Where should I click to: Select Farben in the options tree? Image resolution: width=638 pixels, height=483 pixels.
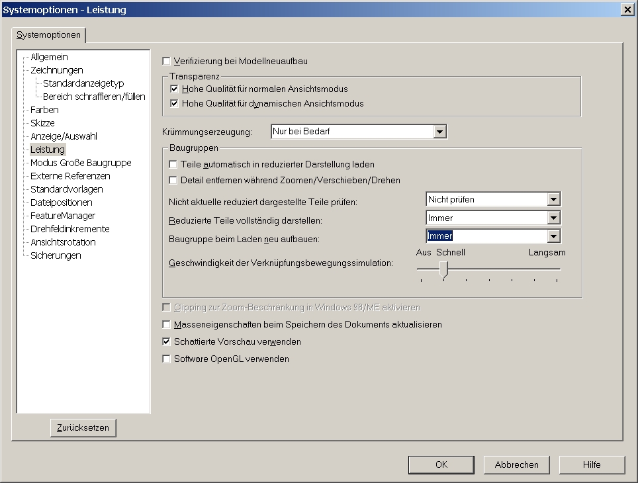coord(44,110)
